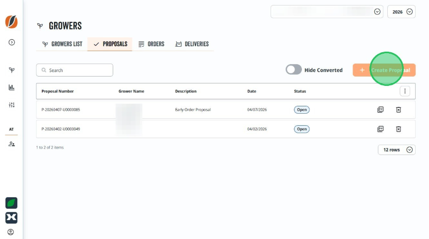Open the 2026 year dropdown

click(x=401, y=12)
